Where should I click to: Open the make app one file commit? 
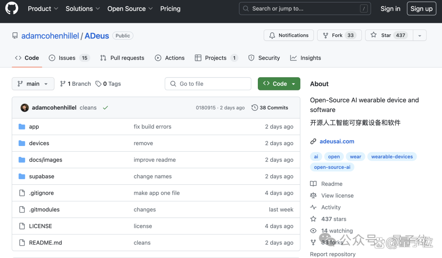tap(157, 193)
